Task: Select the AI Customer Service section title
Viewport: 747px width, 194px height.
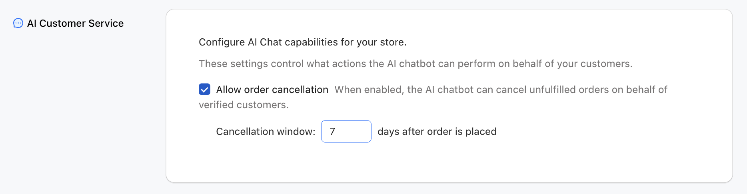Action: click(75, 23)
